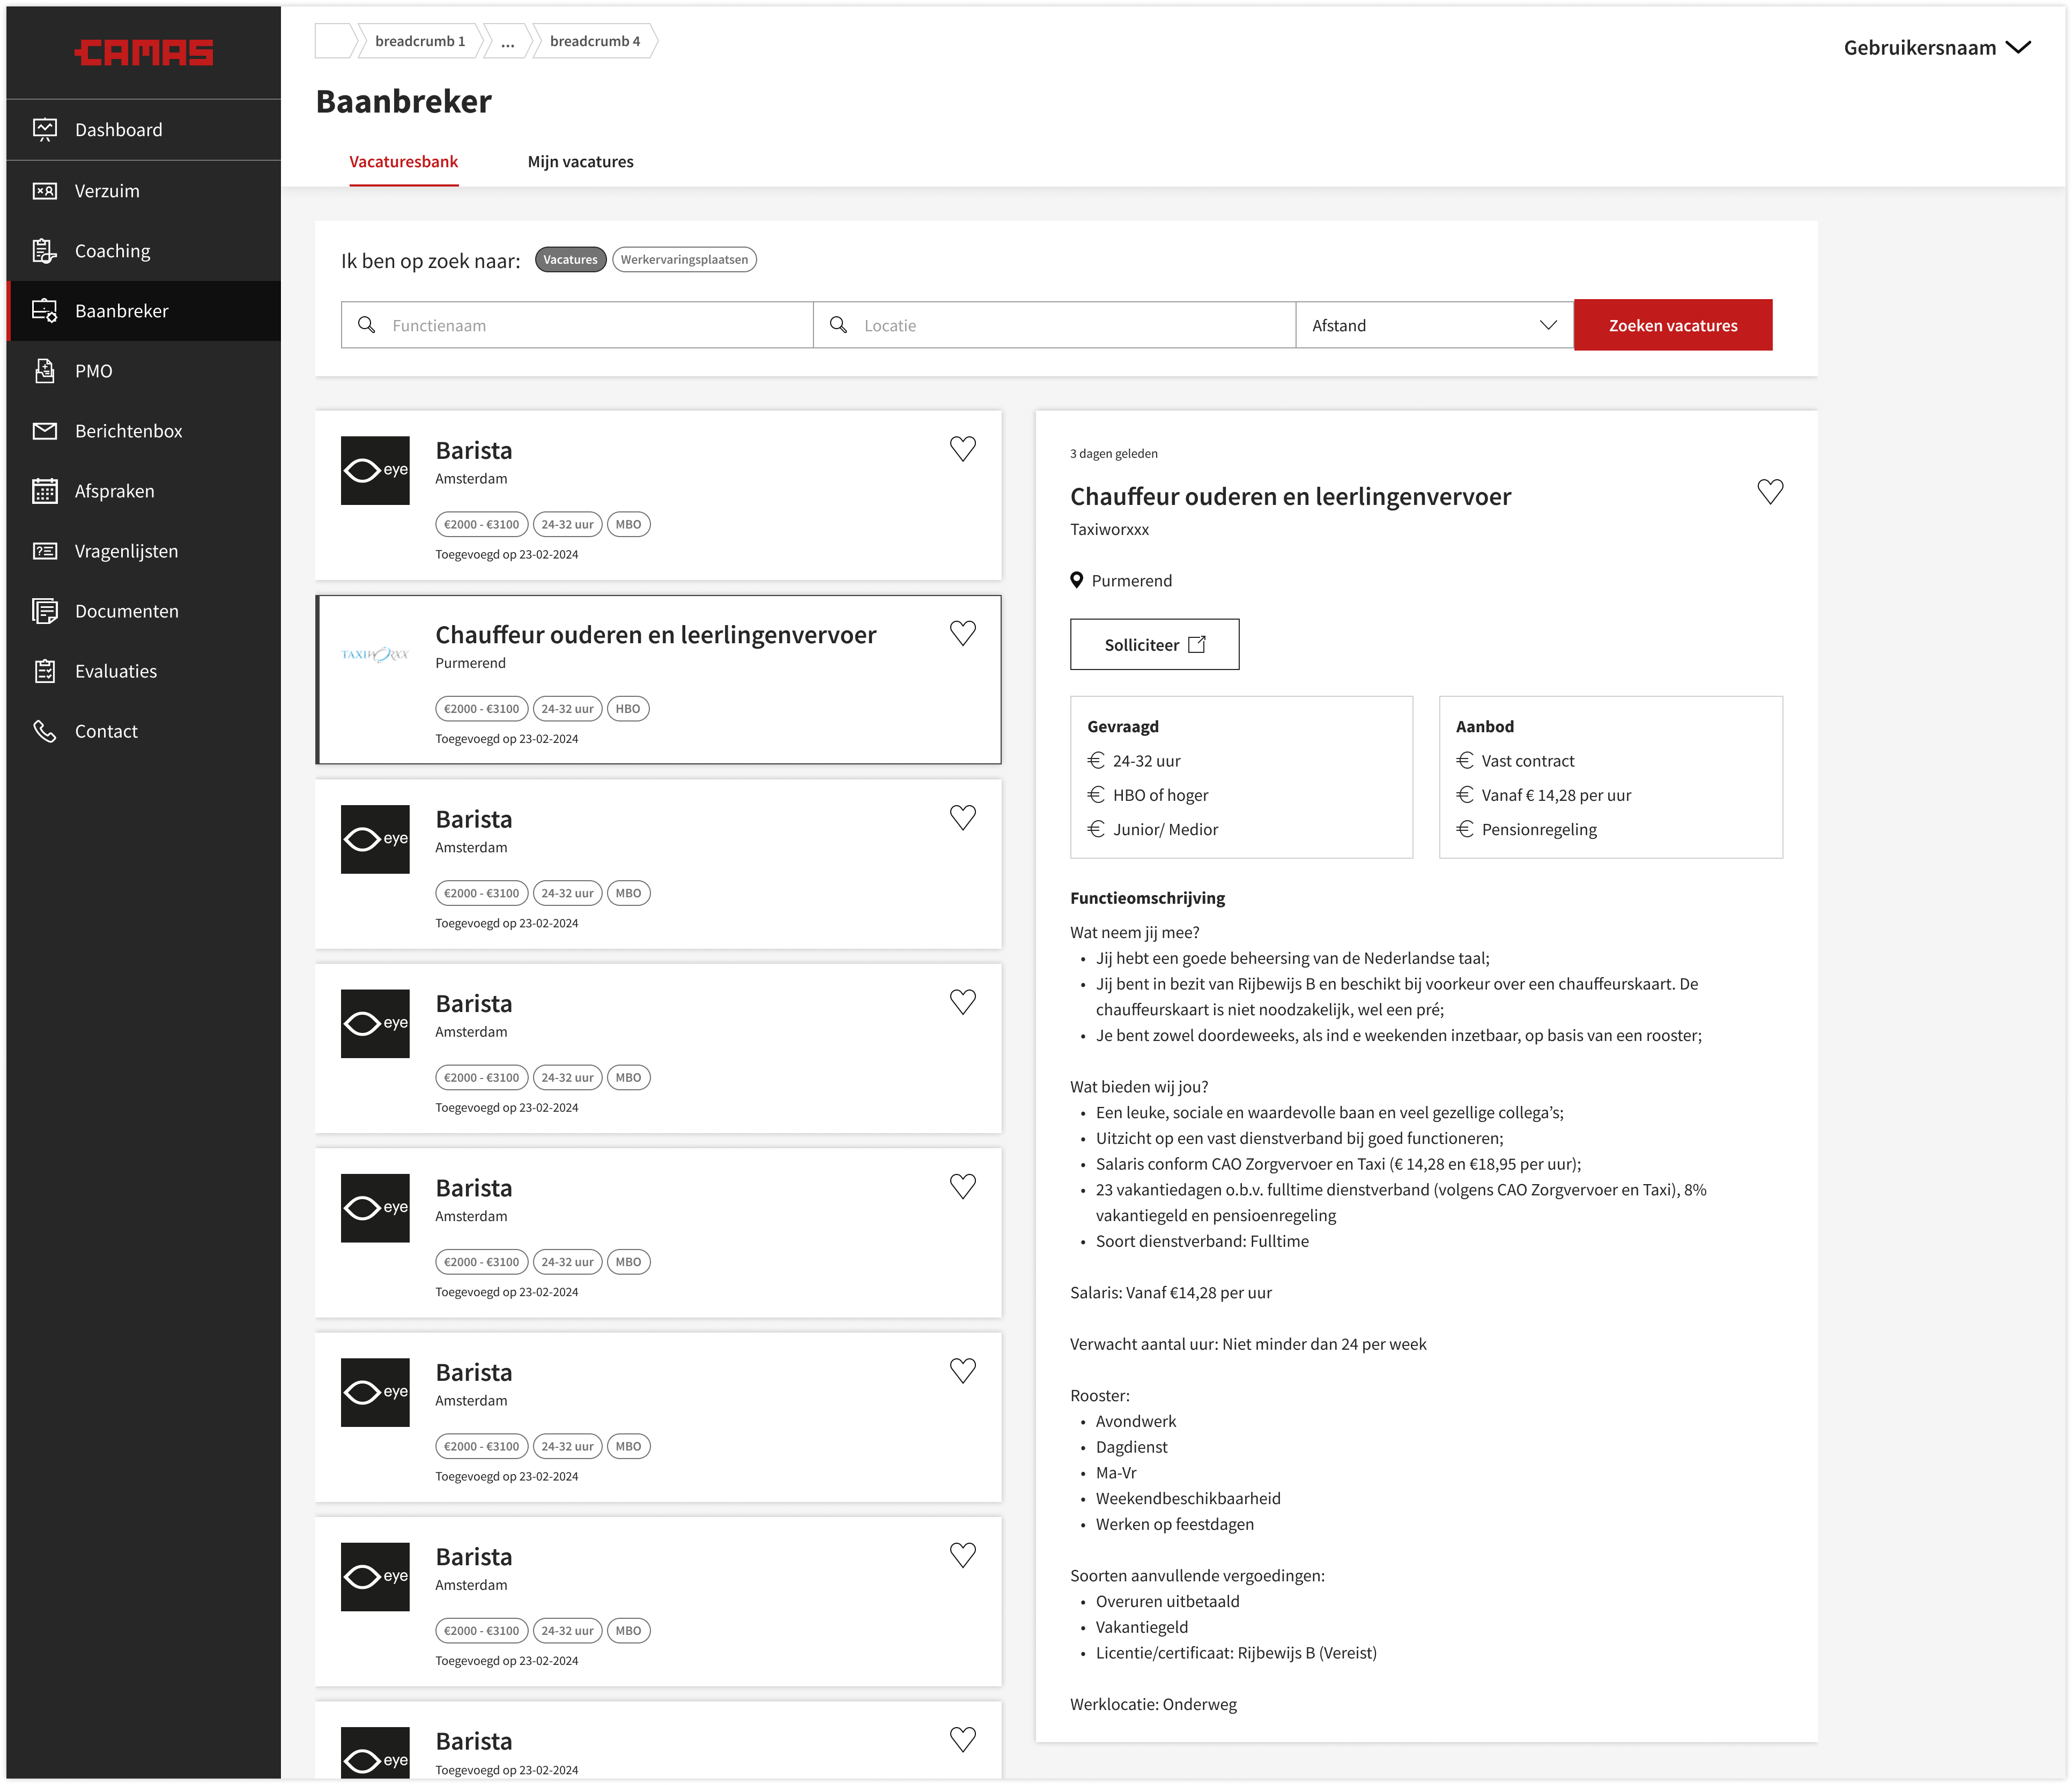This screenshot has width=2072, height=1785.
Task: Open Documenten in the sidebar
Action: pos(143,611)
